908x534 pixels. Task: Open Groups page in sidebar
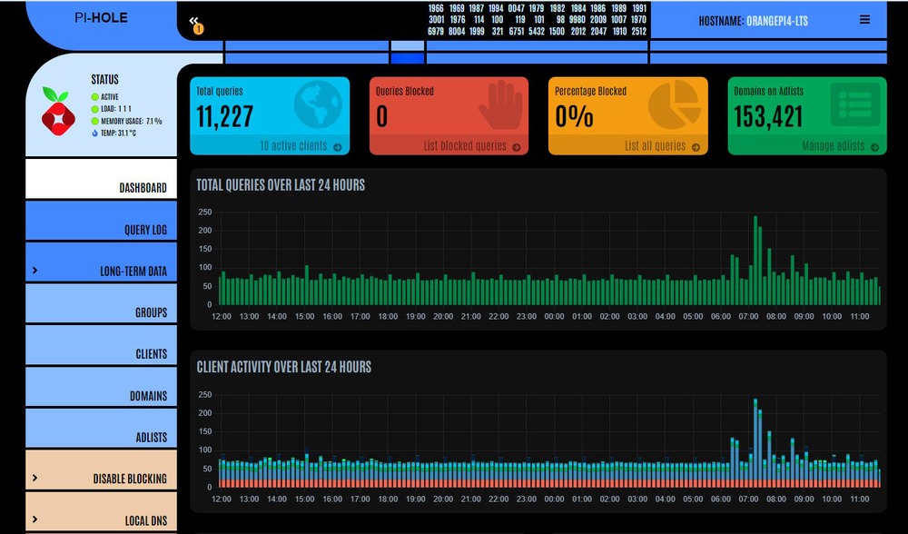[101, 303]
